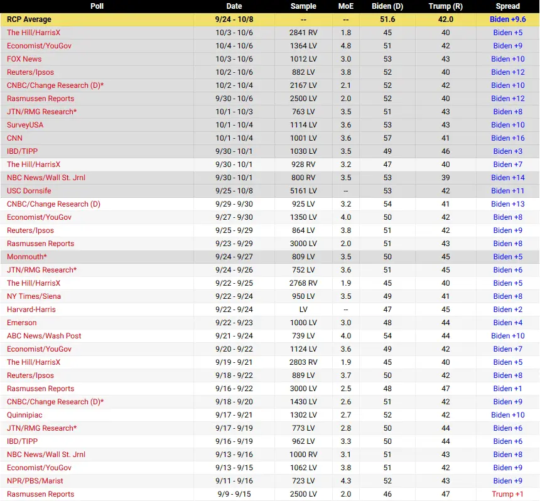
Task: Click the RCP Average spread Biden +9.6
Action: (507, 19)
